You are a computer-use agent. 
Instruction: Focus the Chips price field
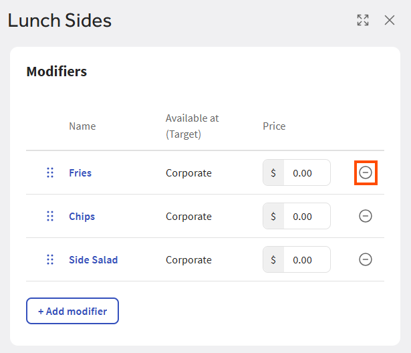pyautogui.click(x=306, y=216)
